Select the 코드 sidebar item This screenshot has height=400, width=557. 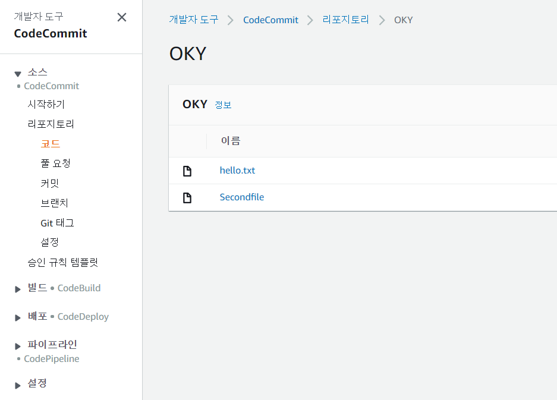point(51,144)
